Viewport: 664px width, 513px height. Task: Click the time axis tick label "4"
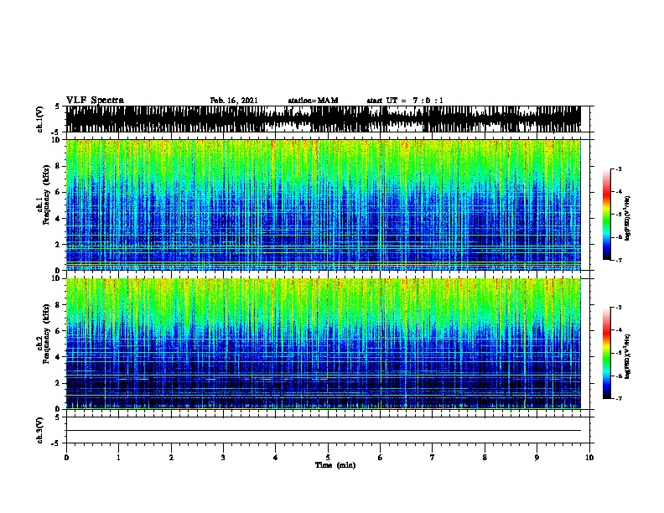(x=276, y=458)
